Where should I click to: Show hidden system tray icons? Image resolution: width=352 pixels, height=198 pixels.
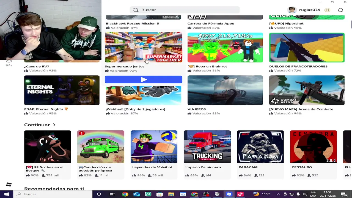(278, 194)
